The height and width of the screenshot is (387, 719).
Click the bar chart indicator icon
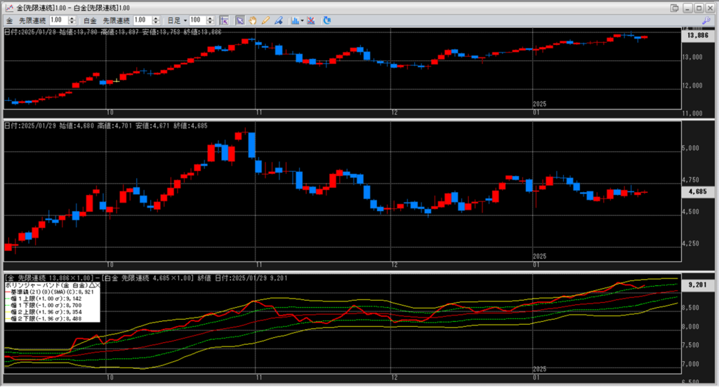[295, 20]
